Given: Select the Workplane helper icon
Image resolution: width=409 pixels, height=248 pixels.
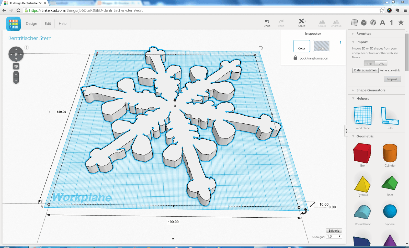Looking at the screenshot, I should [362, 115].
